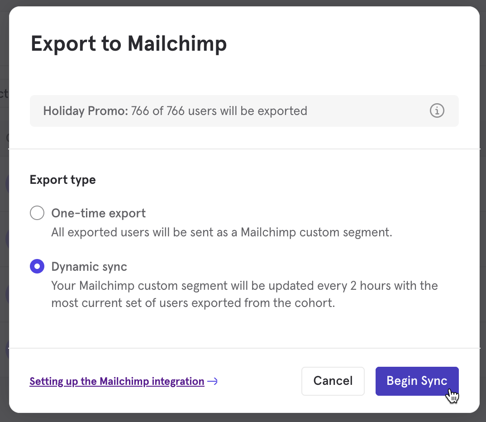486x422 pixels.
Task: Click "Mailchimp custom segment" in one-time description
Action: (316, 233)
